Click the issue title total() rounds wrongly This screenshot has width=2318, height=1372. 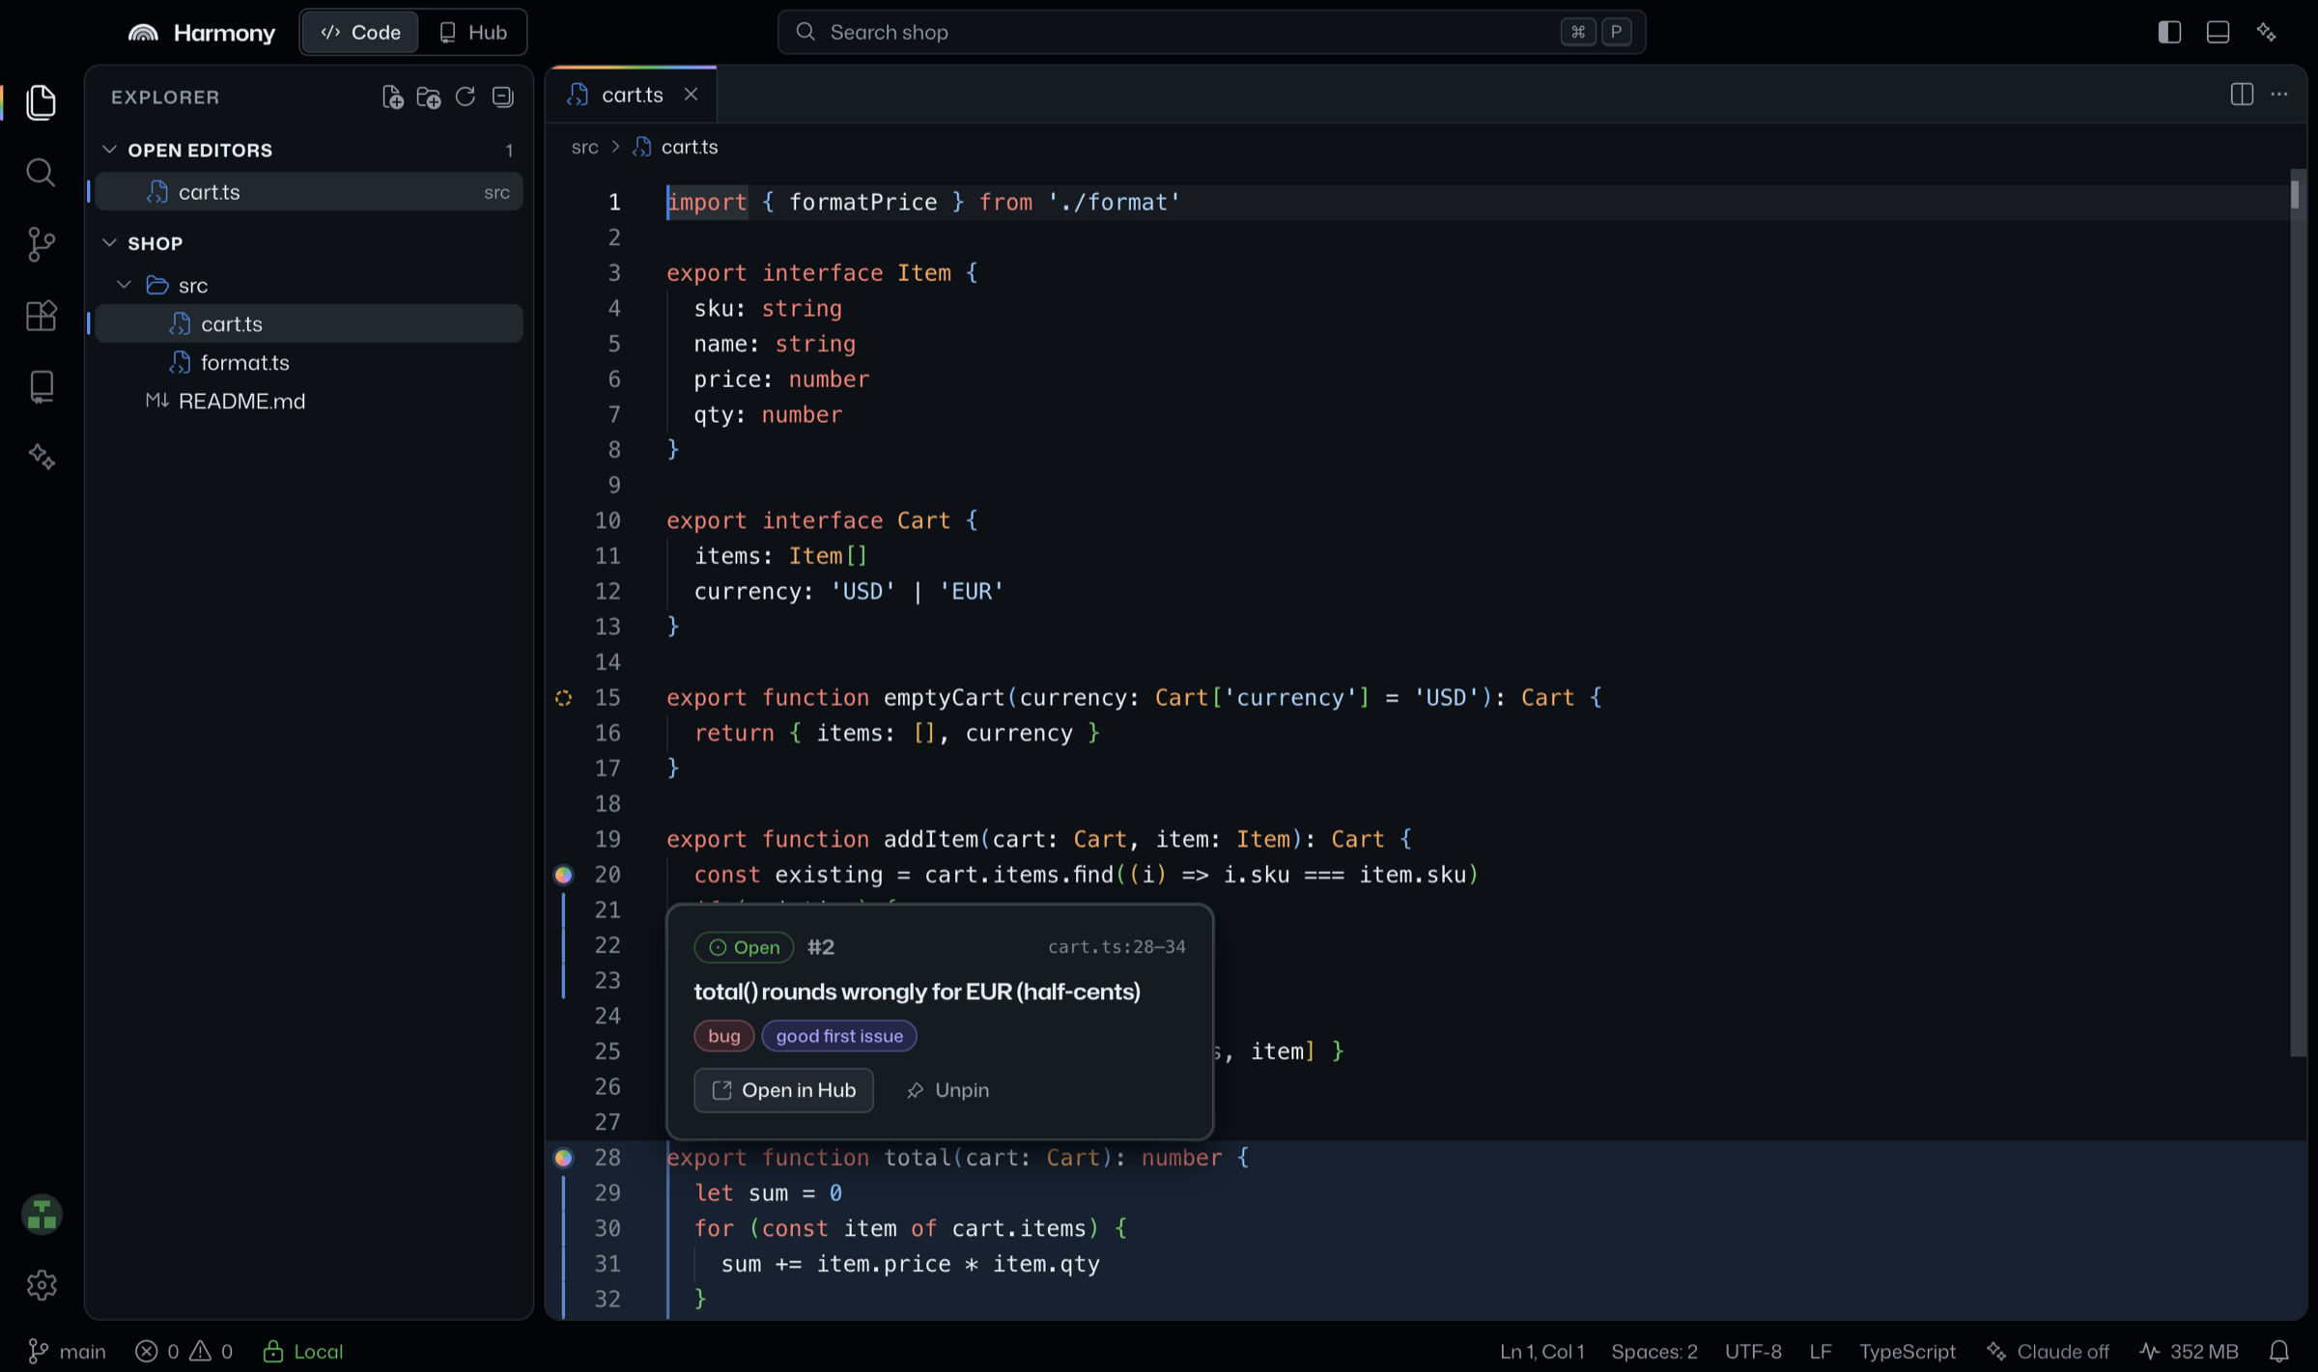pos(917,992)
